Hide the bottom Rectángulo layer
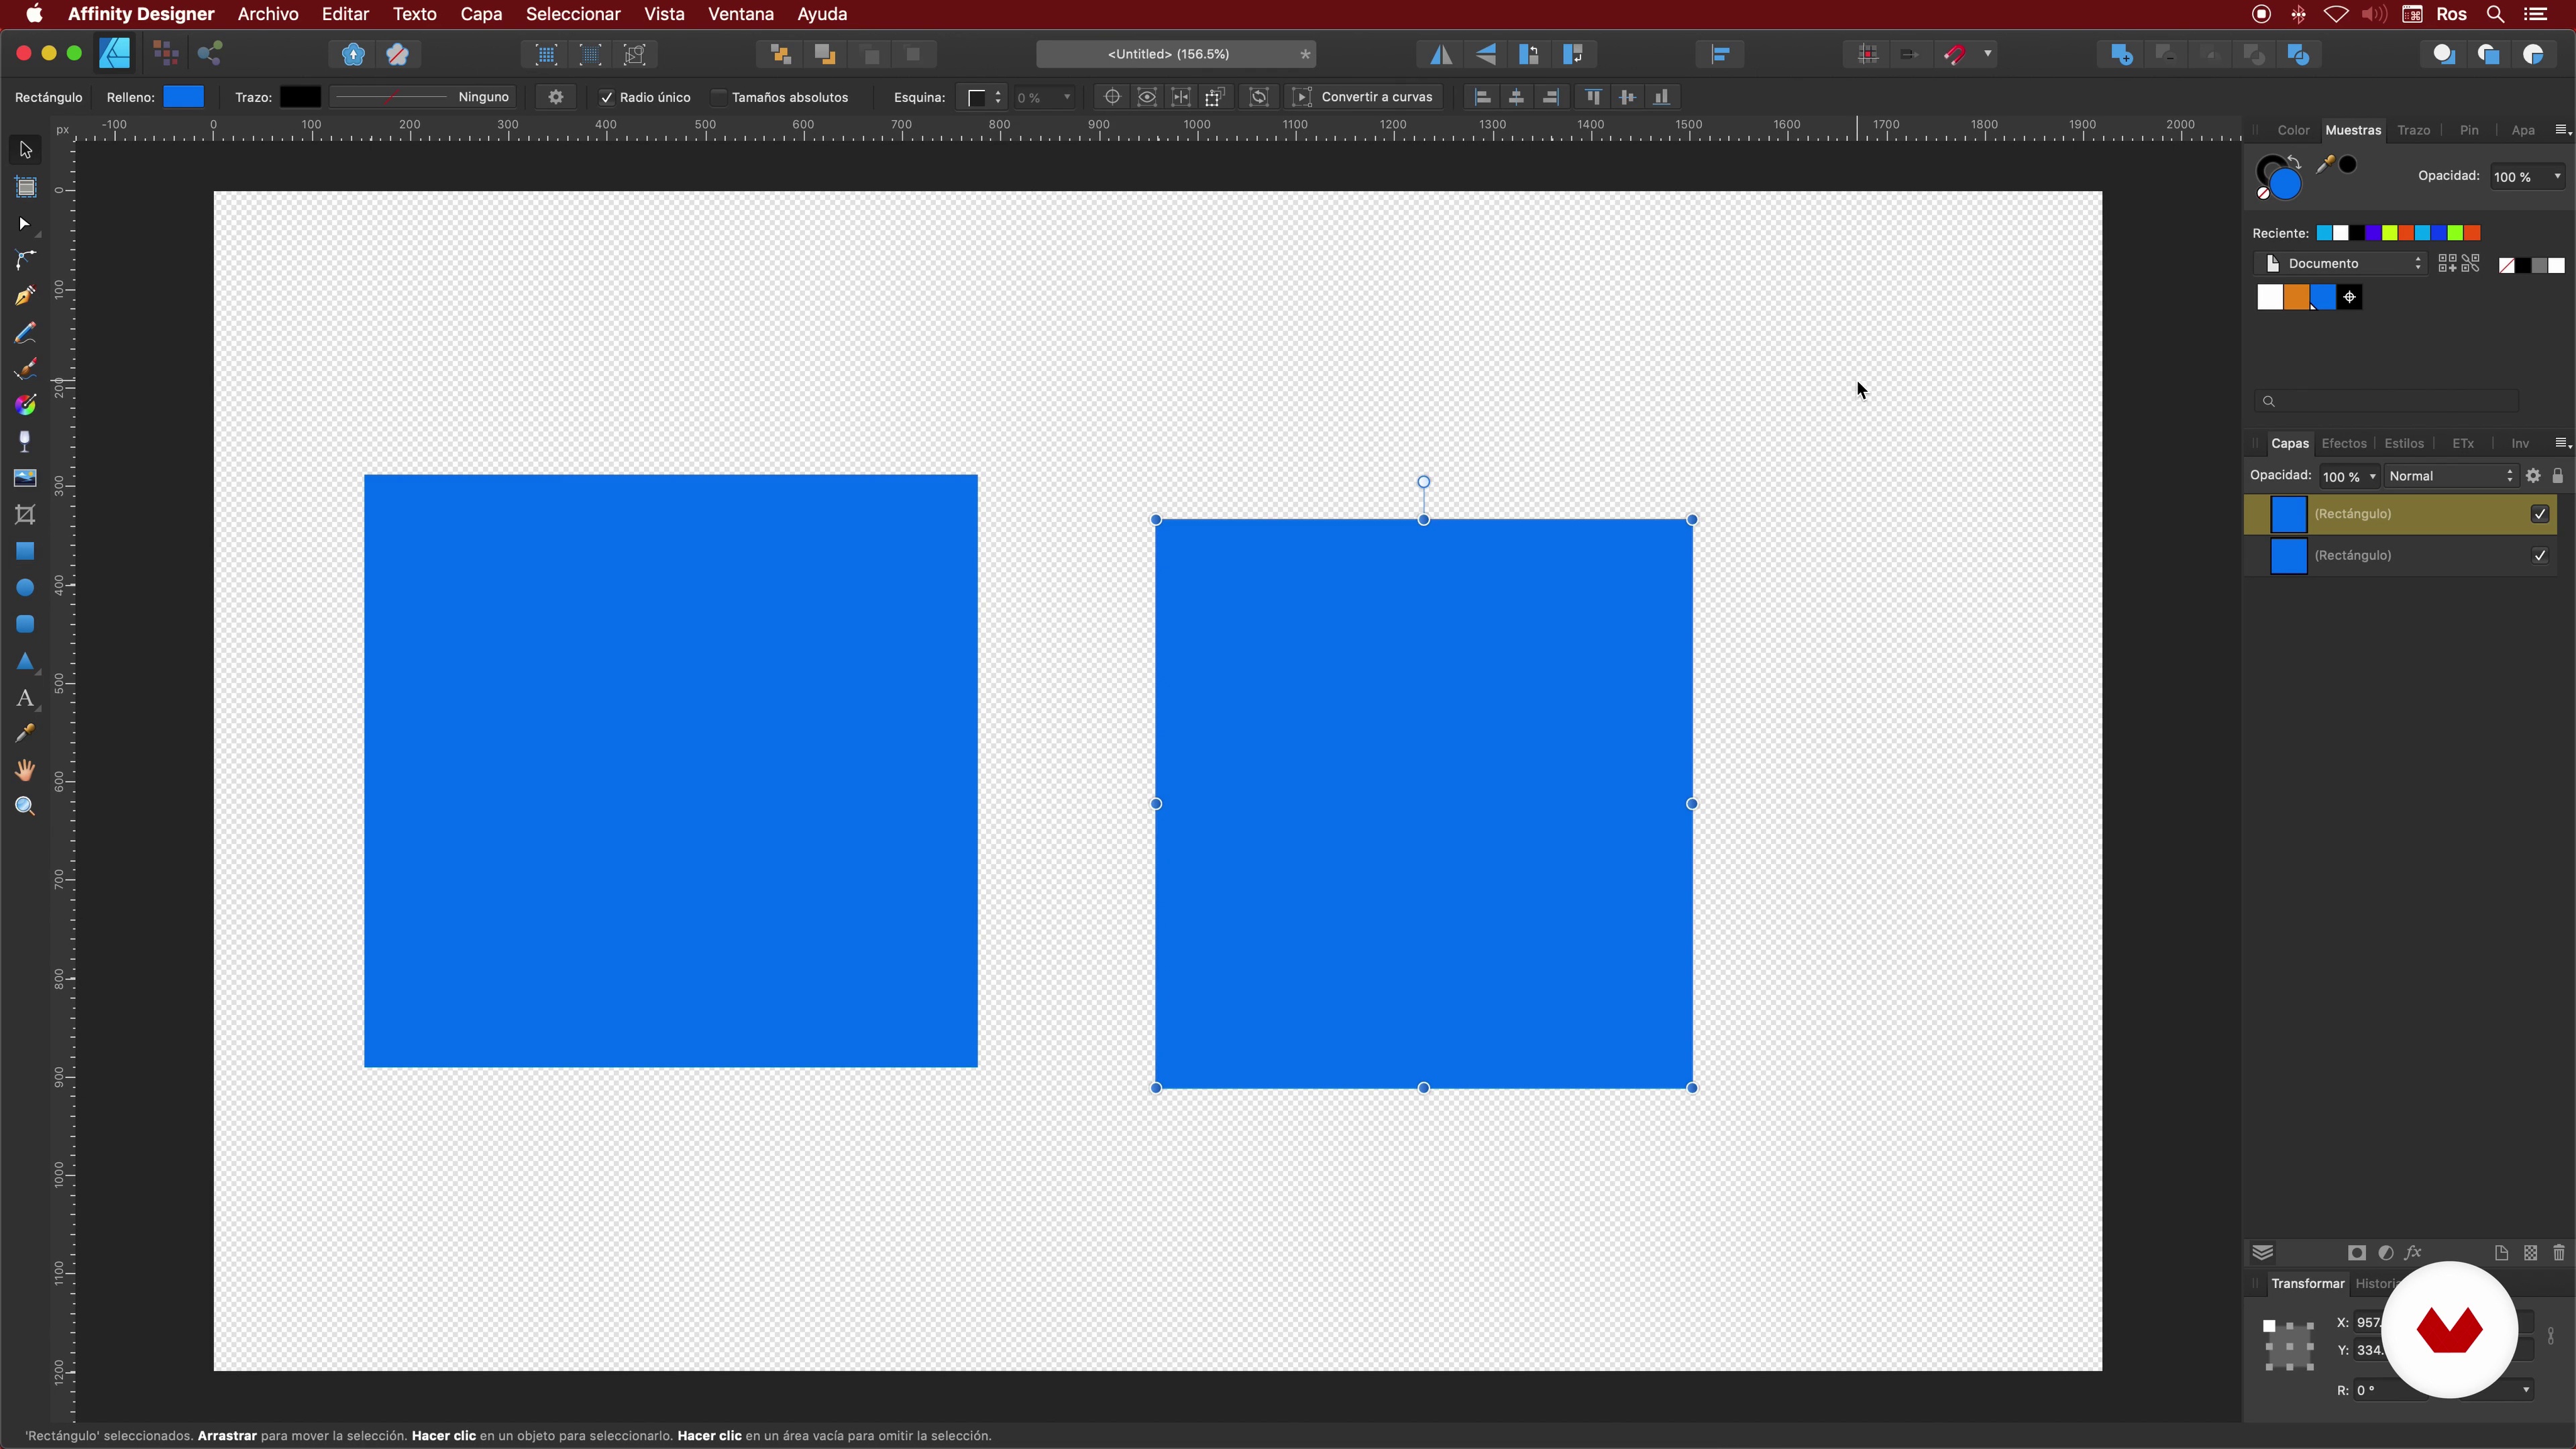The height and width of the screenshot is (1449, 2576). pos(2540,555)
